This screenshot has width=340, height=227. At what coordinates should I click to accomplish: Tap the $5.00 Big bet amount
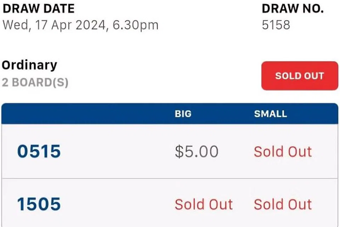point(197,152)
